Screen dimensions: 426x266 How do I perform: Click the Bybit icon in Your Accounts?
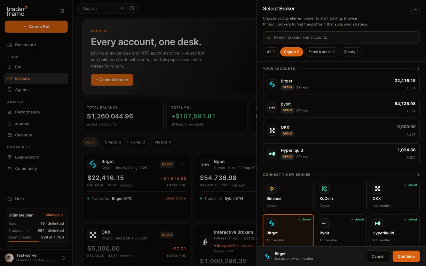(x=272, y=107)
